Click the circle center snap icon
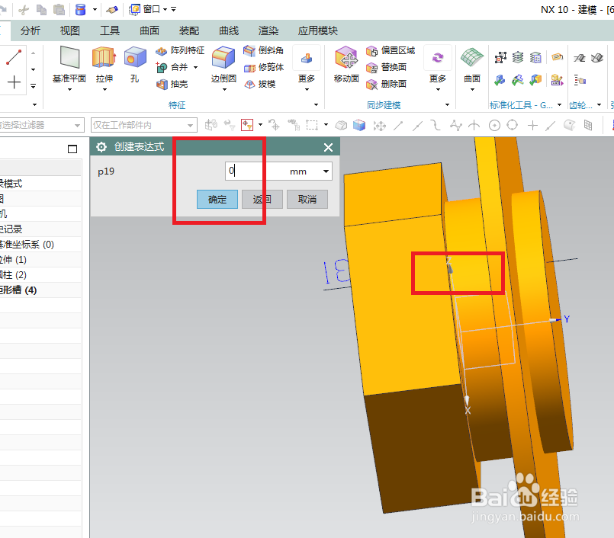This screenshot has width=614, height=538. click(494, 125)
